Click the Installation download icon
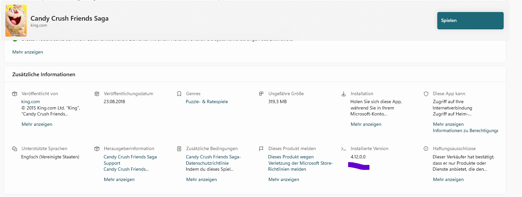 tap(343, 94)
